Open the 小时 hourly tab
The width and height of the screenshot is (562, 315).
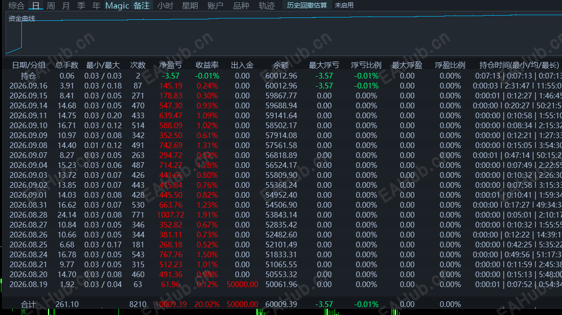coord(165,5)
